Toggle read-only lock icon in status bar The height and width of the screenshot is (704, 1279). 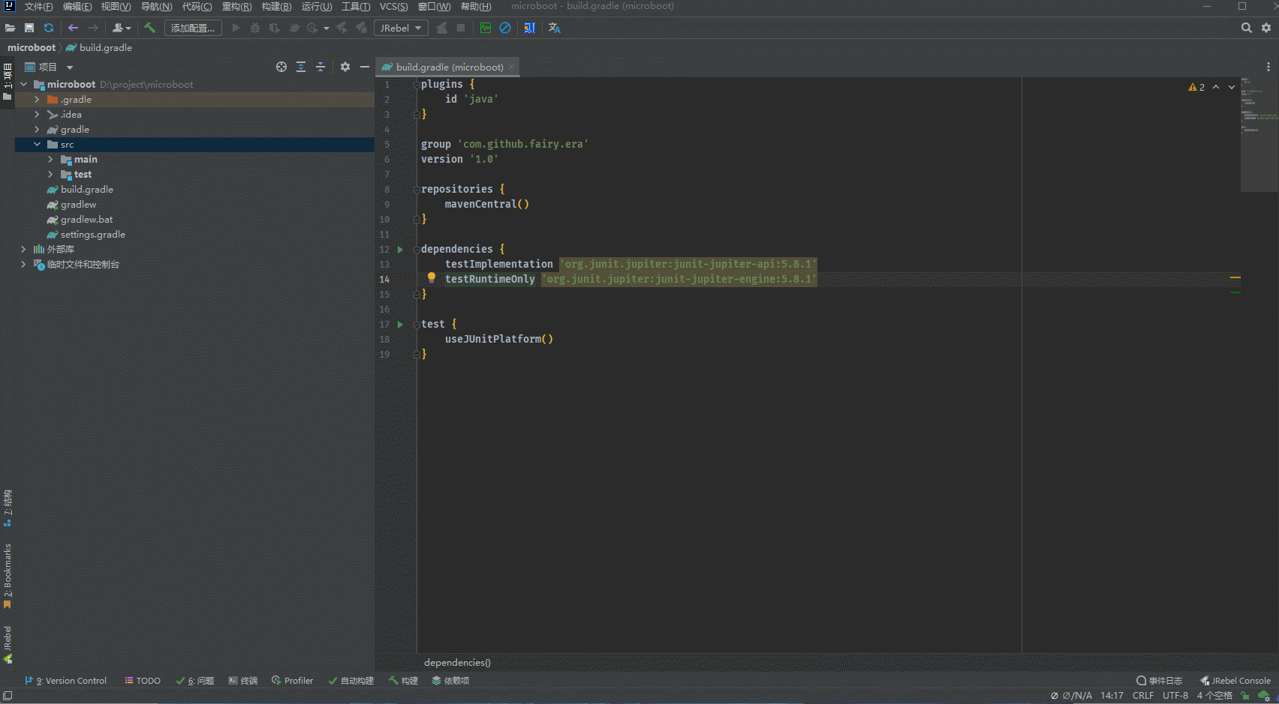pos(1245,696)
